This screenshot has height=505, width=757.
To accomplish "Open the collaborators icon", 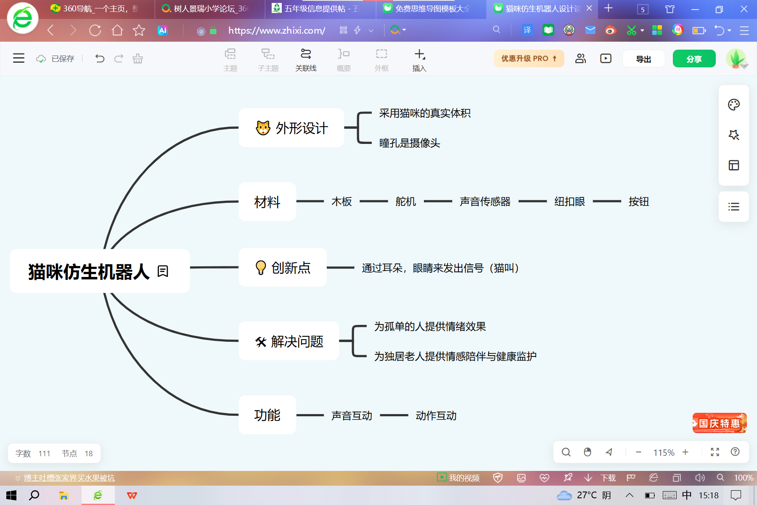I will click(581, 58).
